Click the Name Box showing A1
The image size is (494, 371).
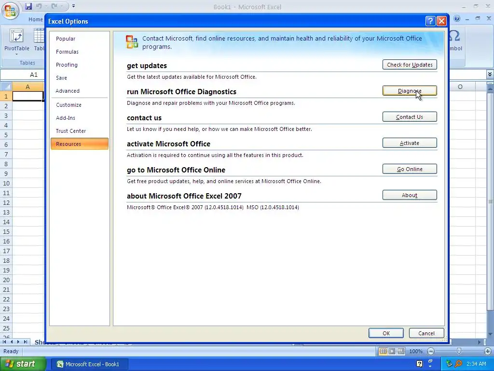[x=23, y=75]
